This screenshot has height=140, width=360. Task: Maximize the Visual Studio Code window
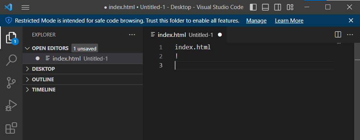[x=328, y=8]
